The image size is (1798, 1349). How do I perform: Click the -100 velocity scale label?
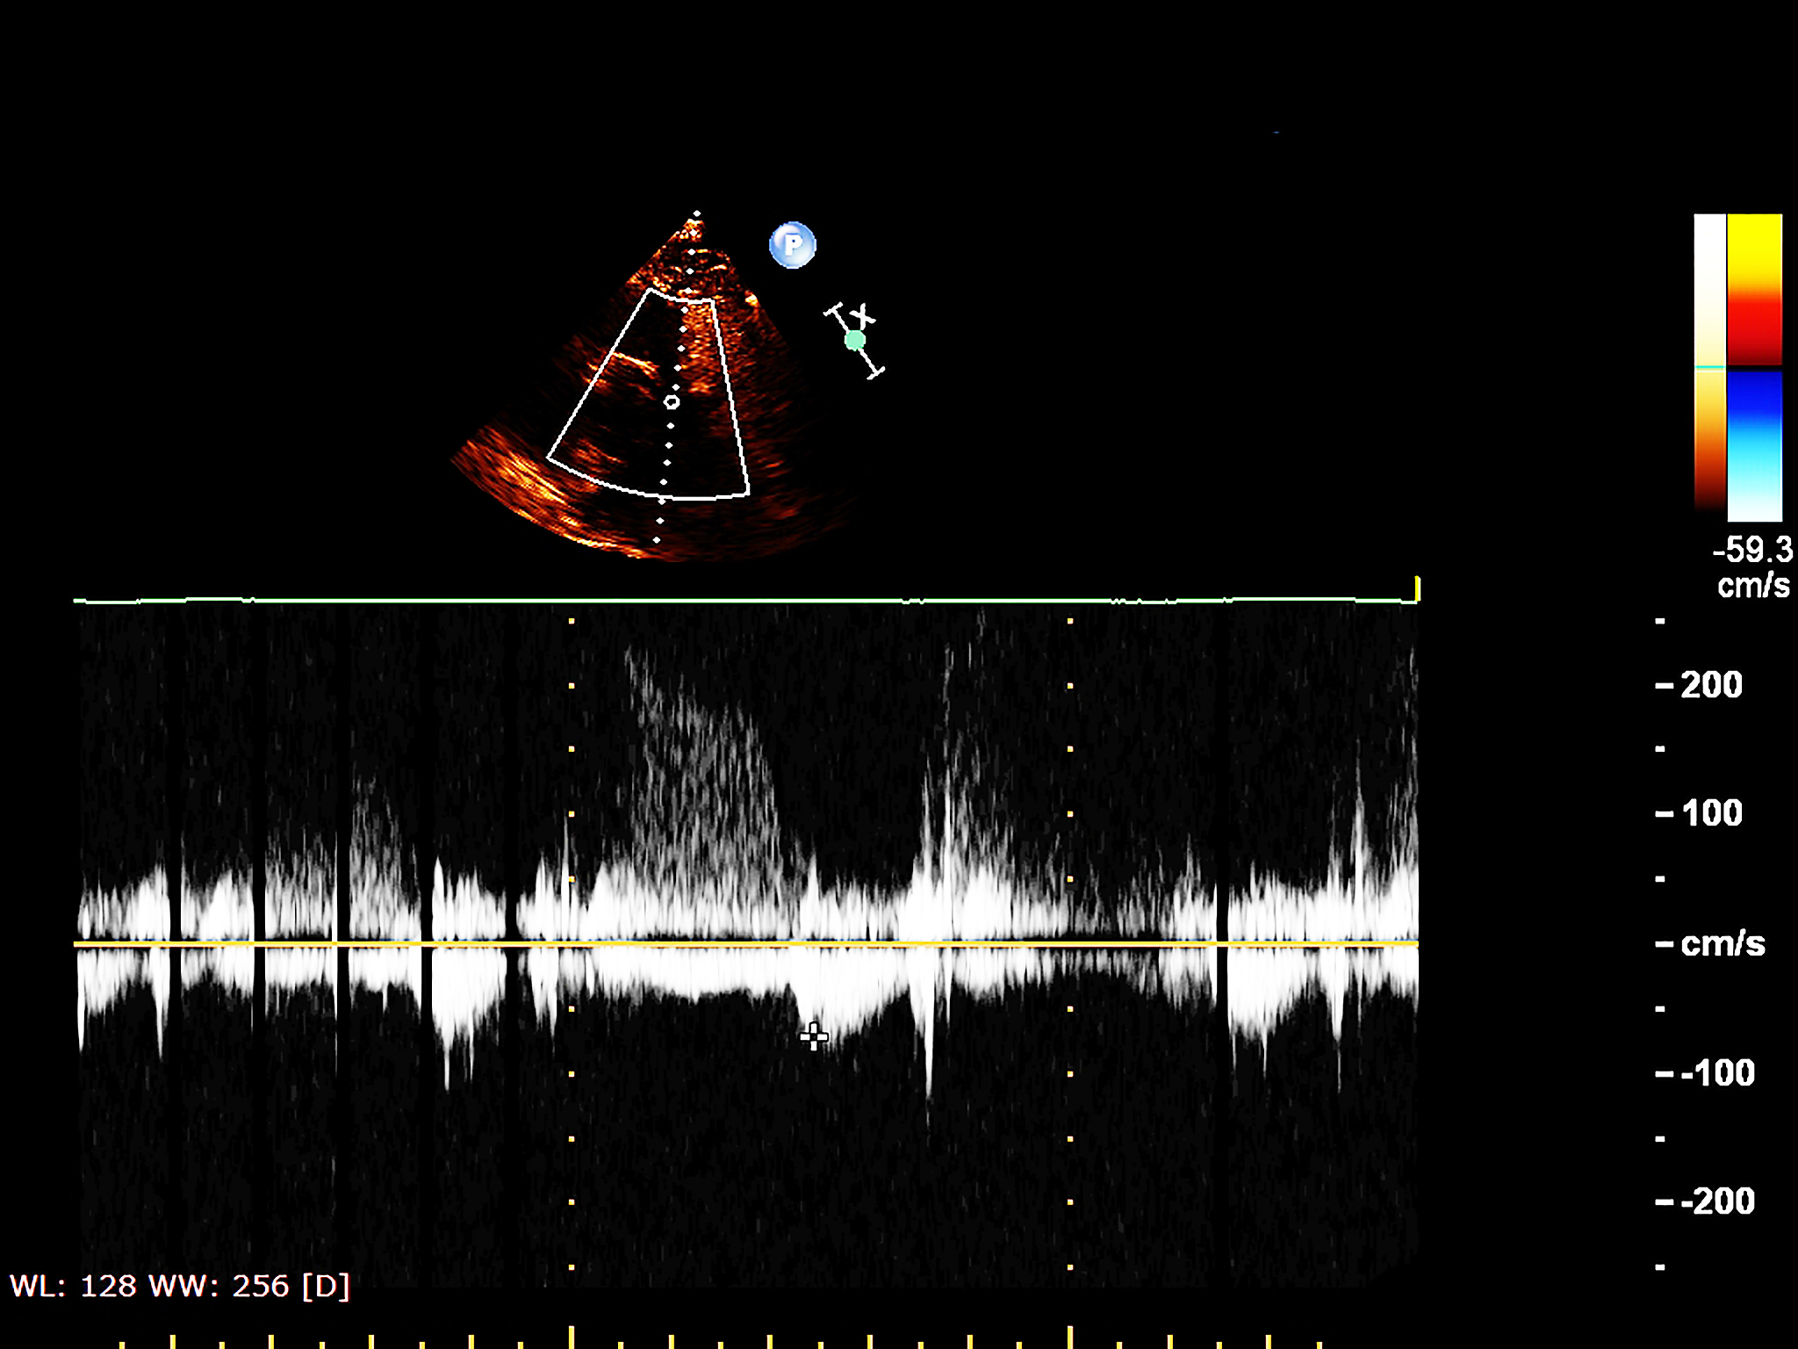1717,1073
